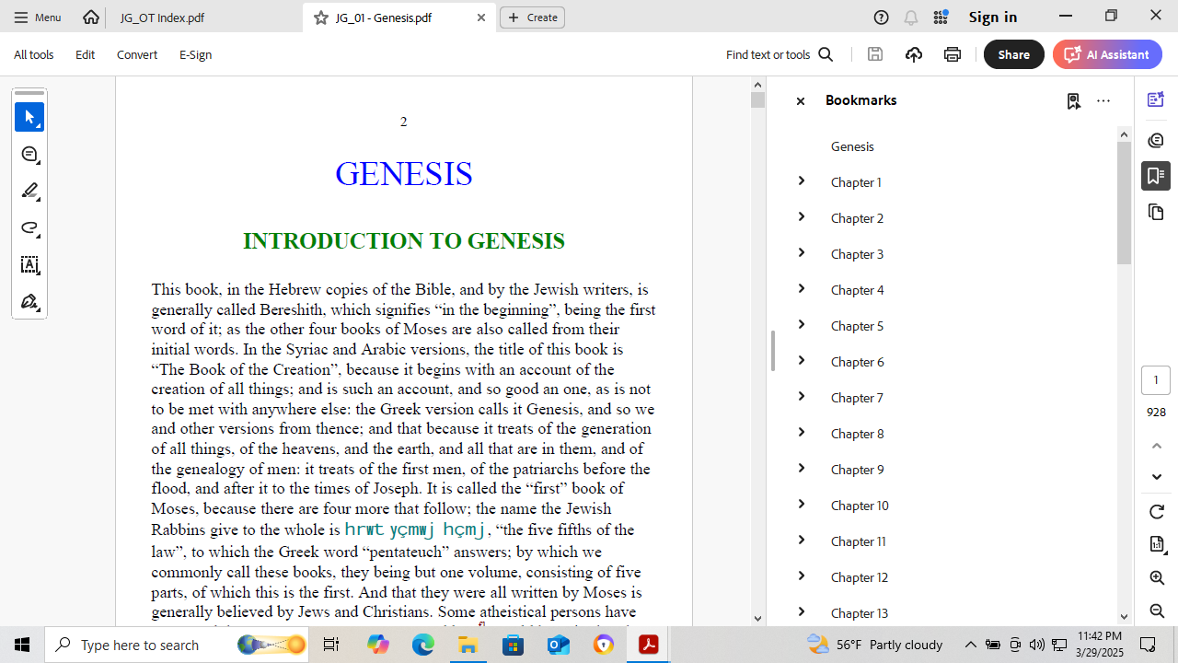Expand the Chapter 7 bookmark chevron

801,397
